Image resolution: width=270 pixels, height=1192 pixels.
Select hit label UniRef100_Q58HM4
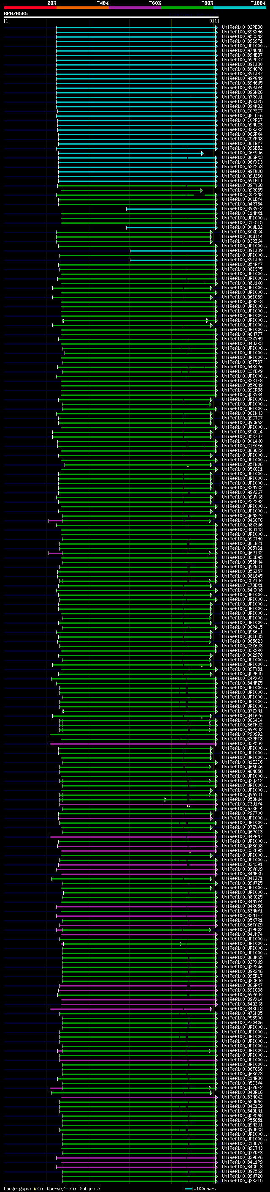[242, 562]
